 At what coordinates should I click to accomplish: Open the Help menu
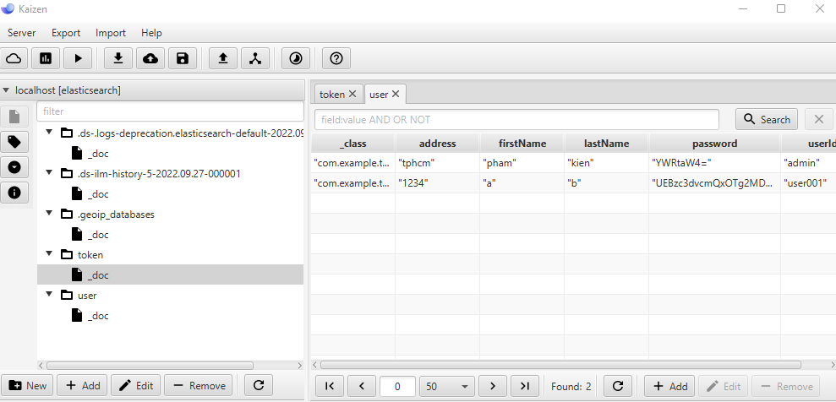pyautogui.click(x=151, y=33)
